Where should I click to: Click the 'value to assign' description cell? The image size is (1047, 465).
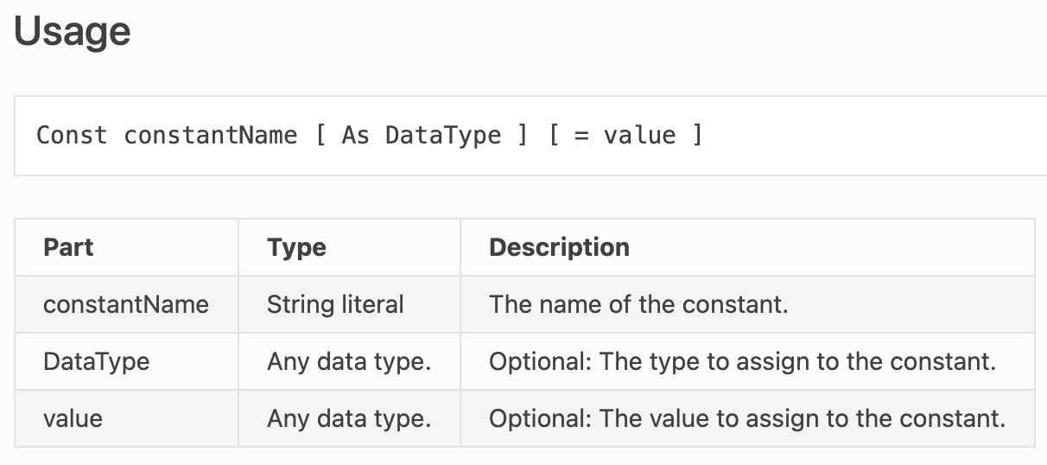[x=747, y=418]
